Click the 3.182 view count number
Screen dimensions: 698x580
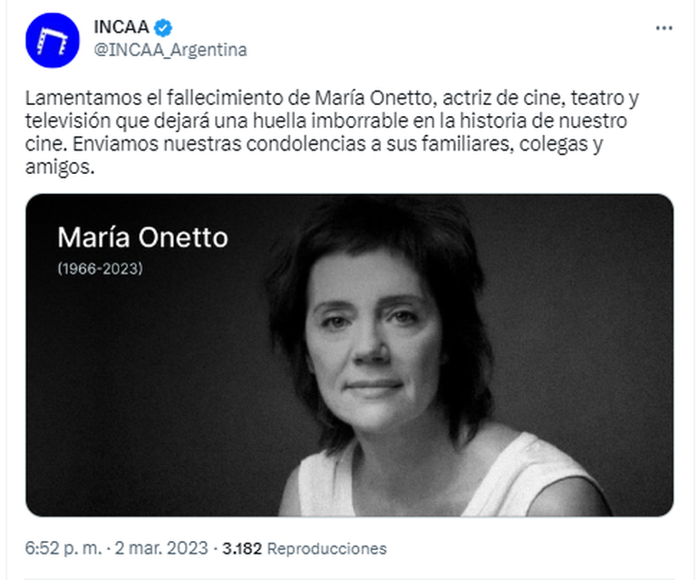pyautogui.click(x=242, y=548)
